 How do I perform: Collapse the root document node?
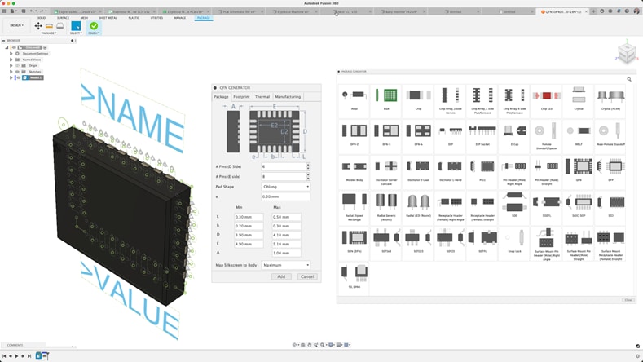pos(7,47)
